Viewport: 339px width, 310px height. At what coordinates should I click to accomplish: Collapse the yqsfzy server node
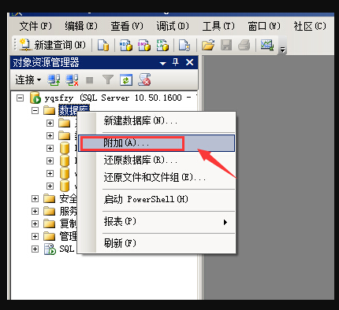(20, 98)
